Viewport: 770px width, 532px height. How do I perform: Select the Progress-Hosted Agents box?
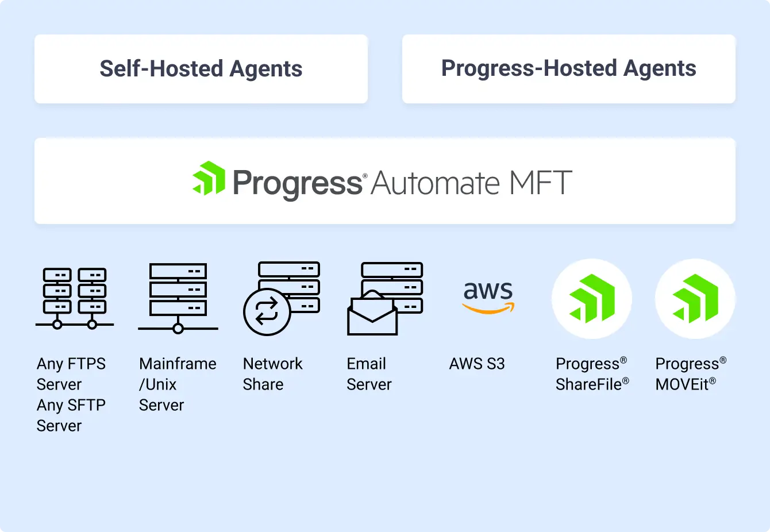click(x=569, y=69)
